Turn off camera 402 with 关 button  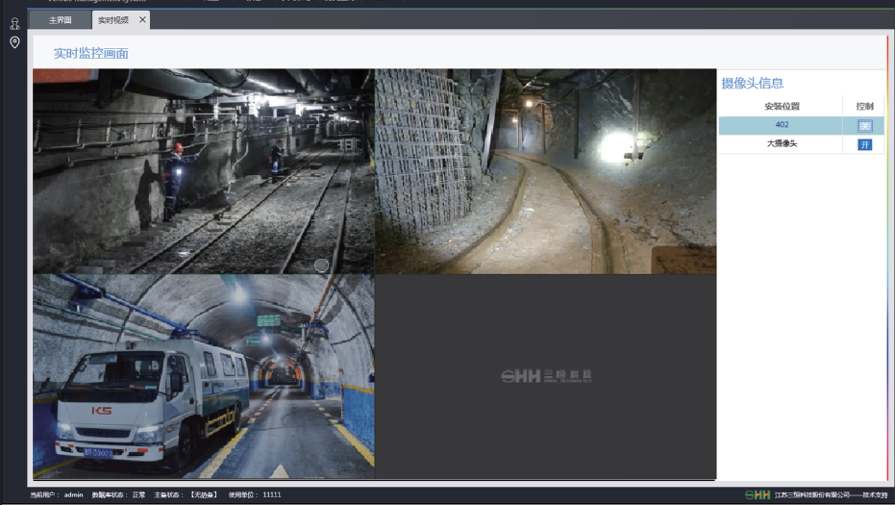(864, 125)
